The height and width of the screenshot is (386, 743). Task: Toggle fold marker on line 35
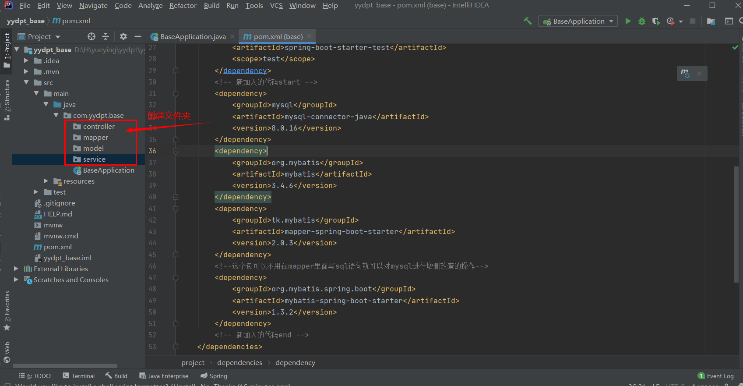(176, 140)
